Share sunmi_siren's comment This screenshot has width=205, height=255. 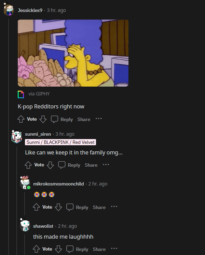pyautogui.click(x=91, y=165)
